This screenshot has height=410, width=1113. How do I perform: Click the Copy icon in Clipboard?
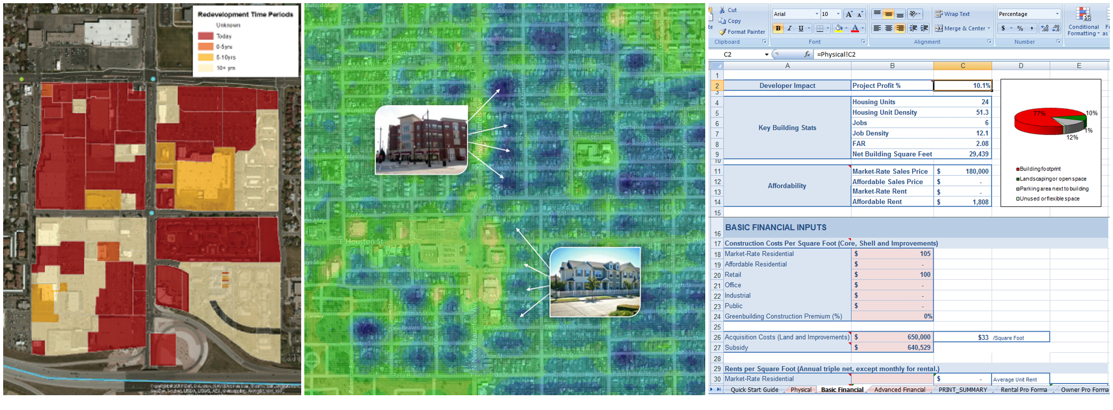[722, 21]
